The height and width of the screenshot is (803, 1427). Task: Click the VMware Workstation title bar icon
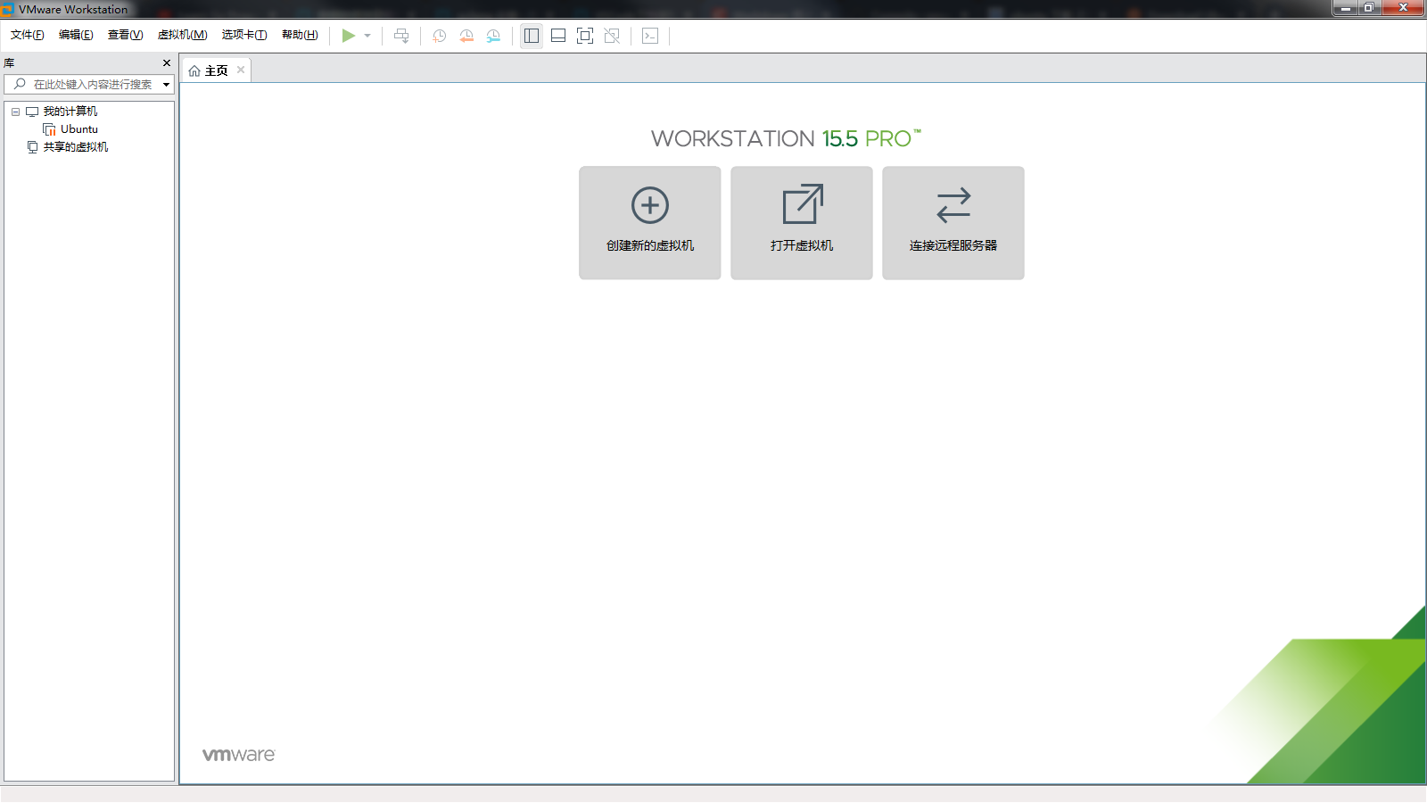point(8,9)
